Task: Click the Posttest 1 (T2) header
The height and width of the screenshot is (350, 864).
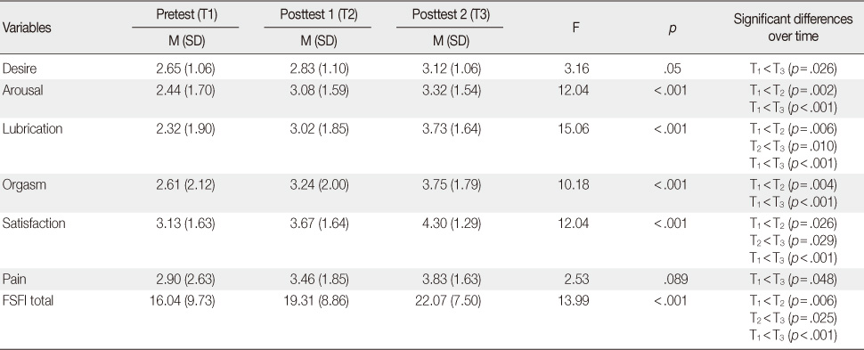Action: click(319, 15)
